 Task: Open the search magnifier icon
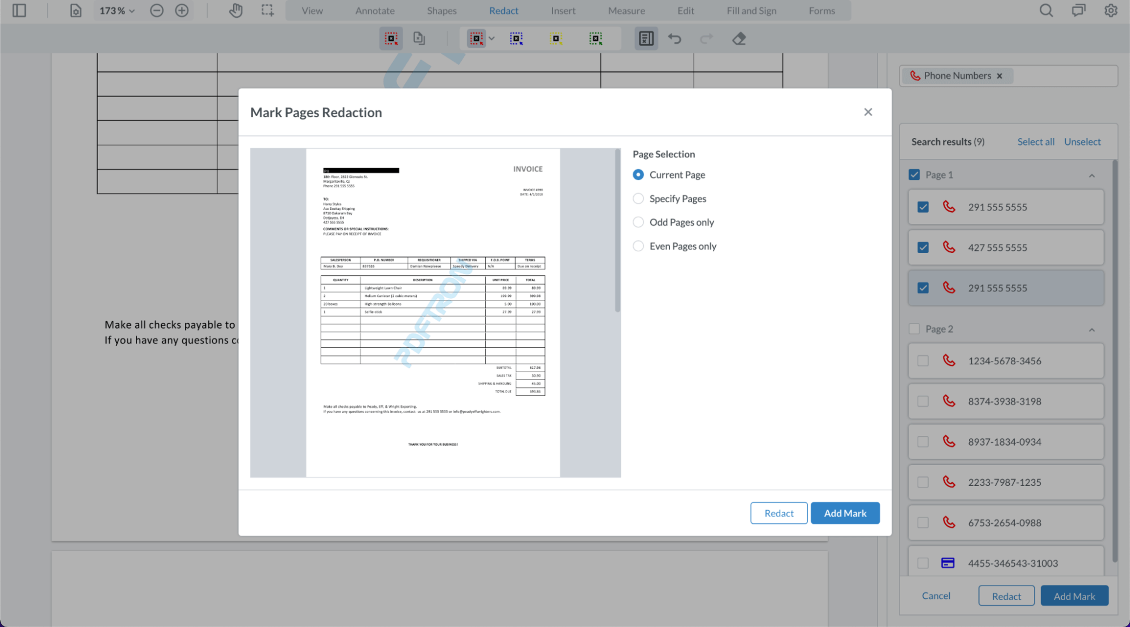point(1046,11)
